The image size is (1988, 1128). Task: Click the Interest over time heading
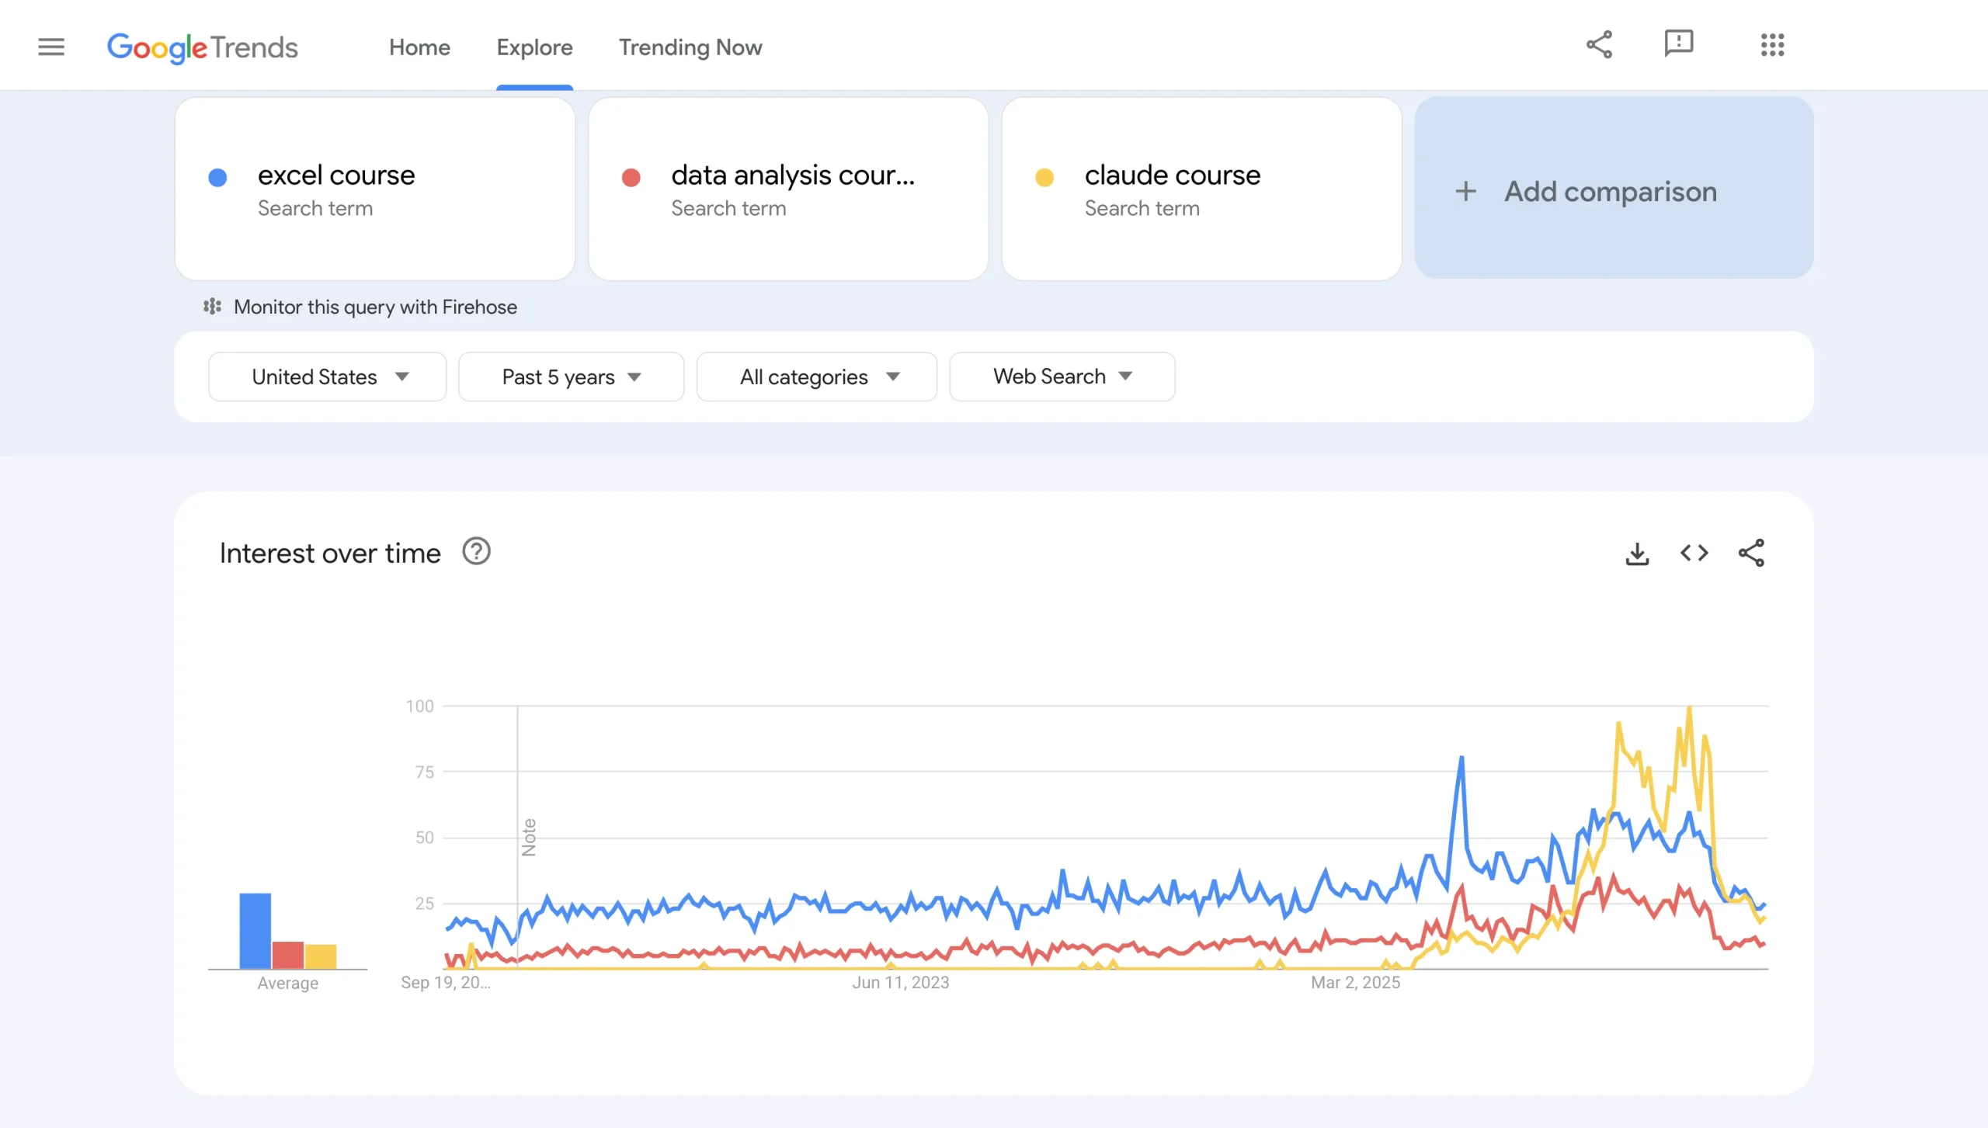tap(330, 553)
